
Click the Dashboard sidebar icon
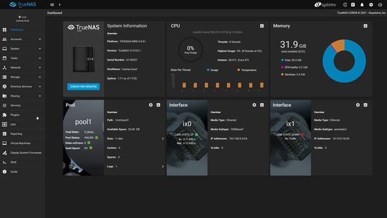coord(4,30)
